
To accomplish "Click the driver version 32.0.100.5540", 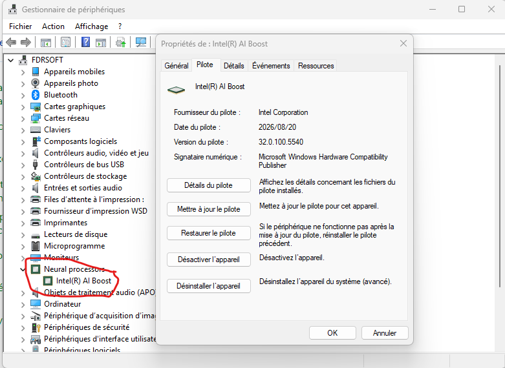I will (x=281, y=142).
